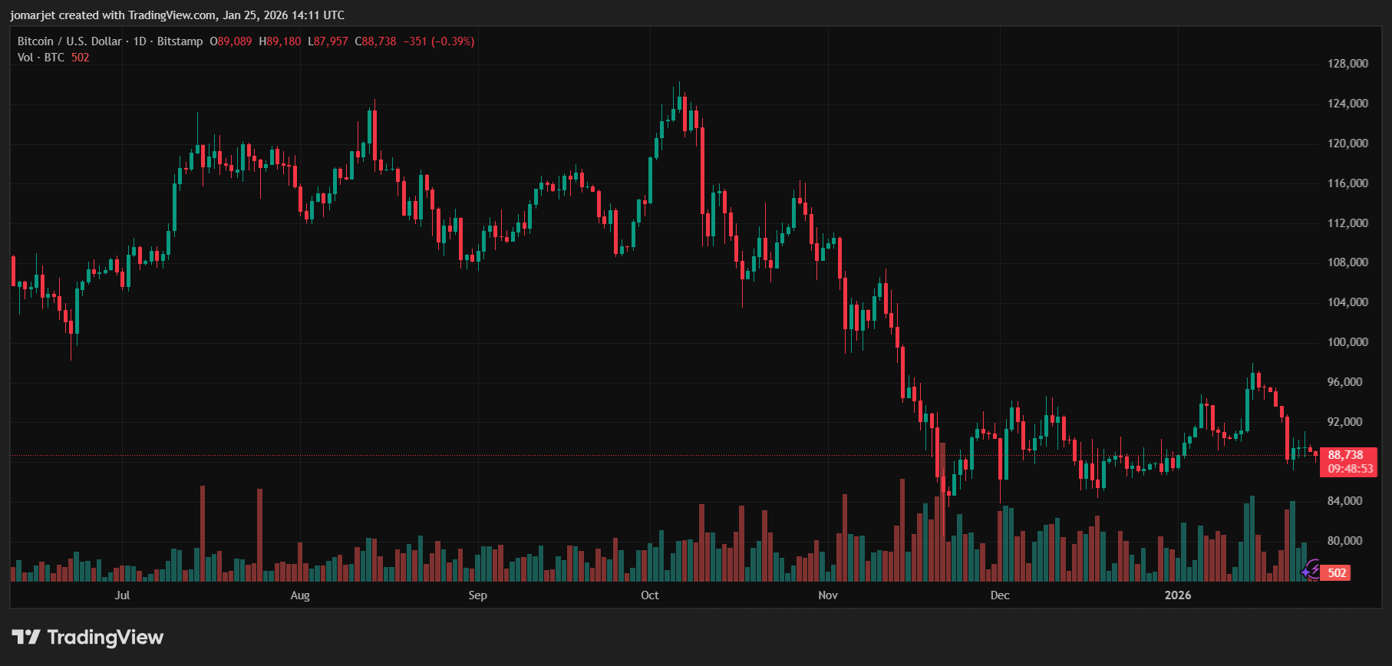Click the Dec label on time axis

999,595
